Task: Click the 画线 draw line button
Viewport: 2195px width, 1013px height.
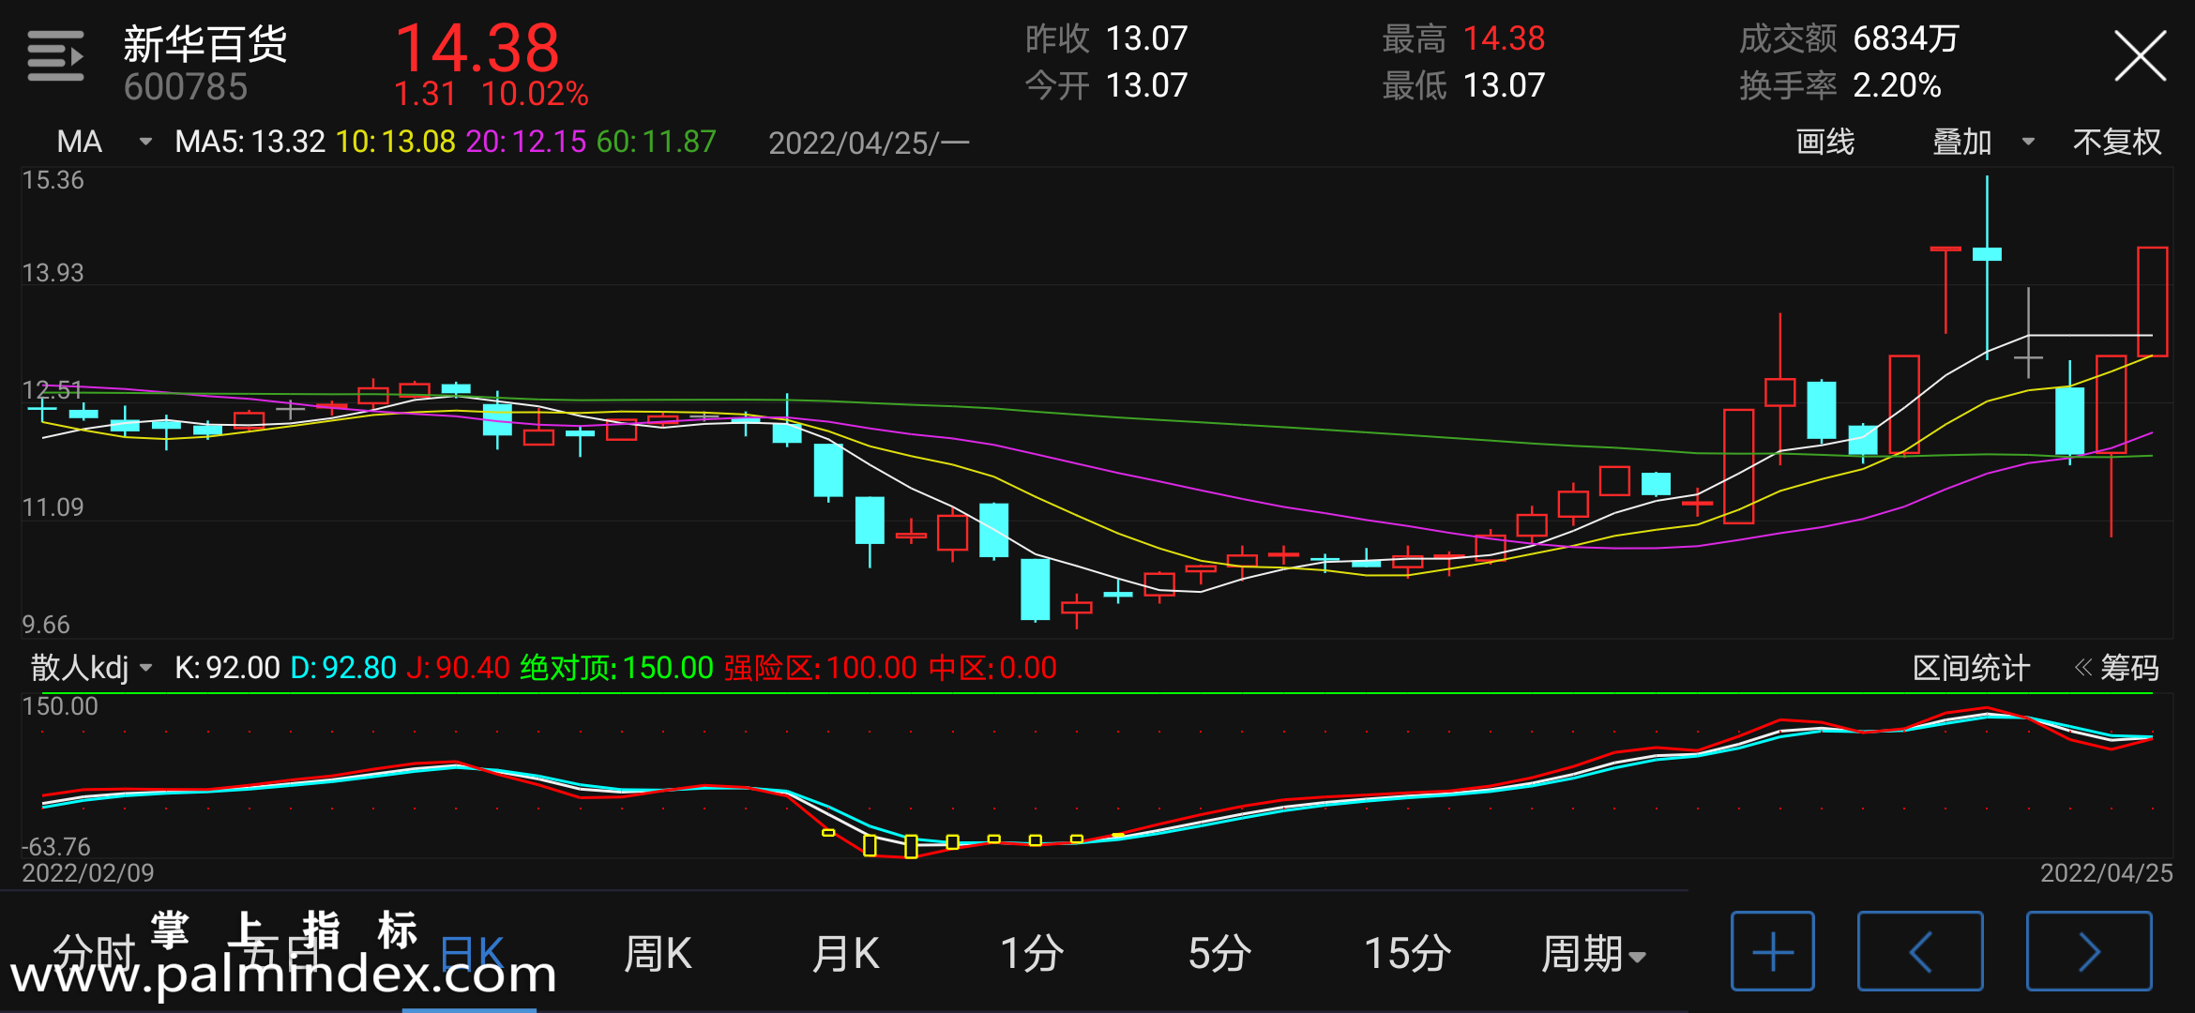Action: click(1824, 142)
